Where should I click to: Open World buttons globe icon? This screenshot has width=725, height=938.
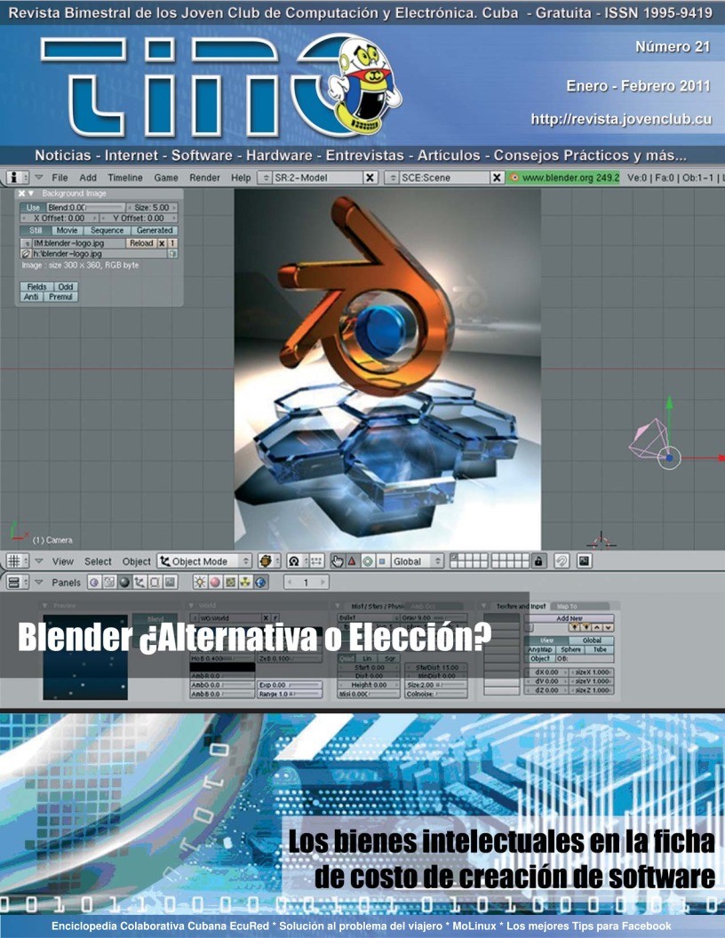tap(261, 582)
